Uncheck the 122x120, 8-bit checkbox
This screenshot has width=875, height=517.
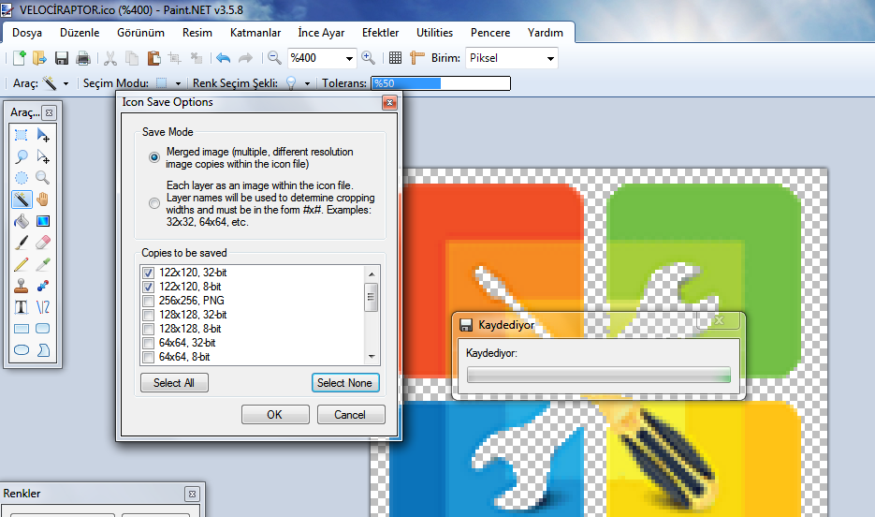click(x=149, y=287)
